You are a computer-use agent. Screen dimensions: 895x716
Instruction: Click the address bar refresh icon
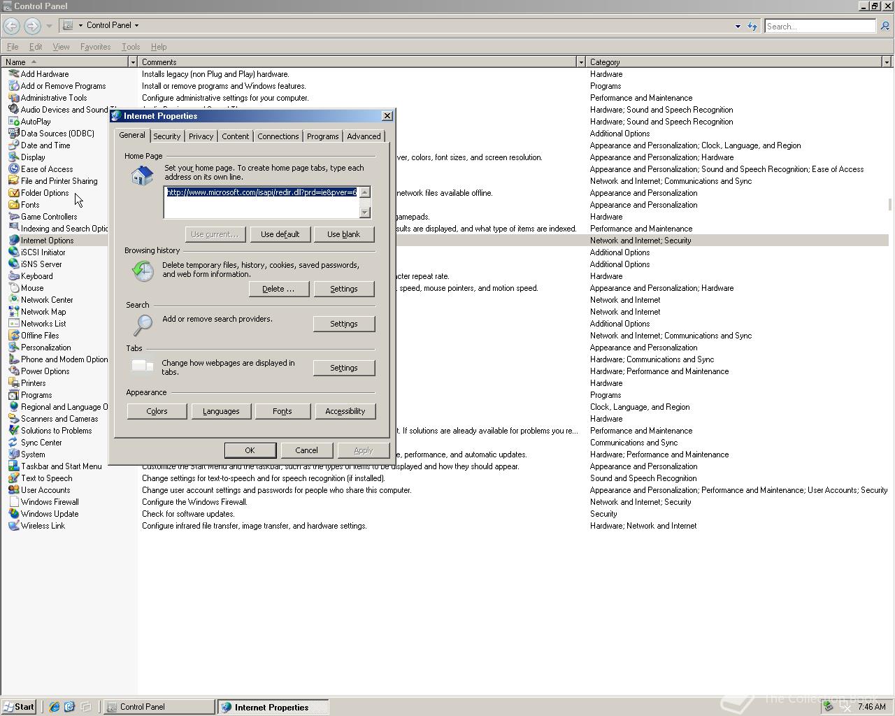point(752,26)
